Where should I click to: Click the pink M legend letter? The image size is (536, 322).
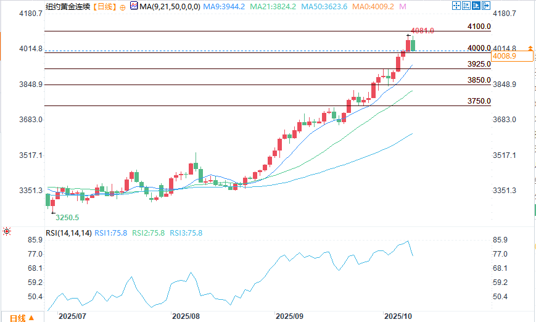click(403, 7)
